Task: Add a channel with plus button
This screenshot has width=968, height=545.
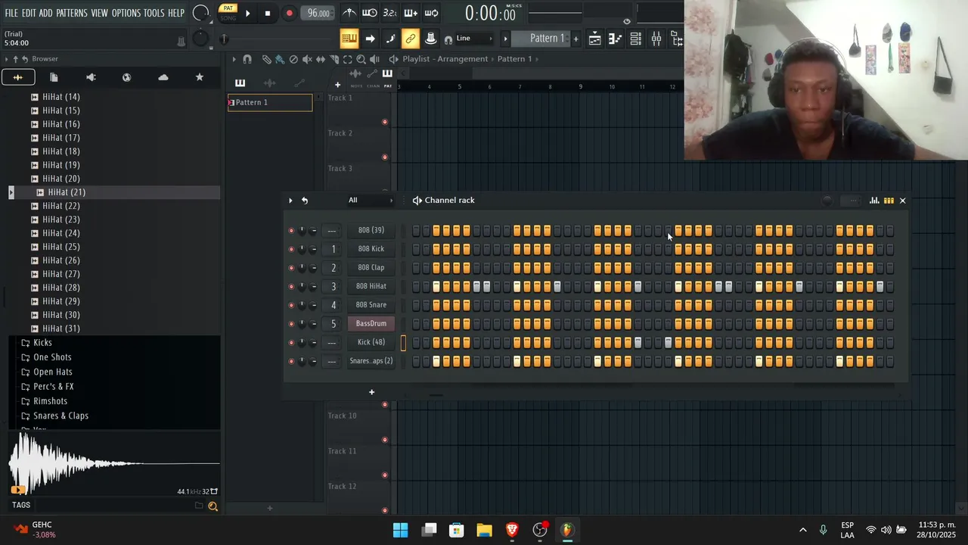Action: [x=371, y=392]
